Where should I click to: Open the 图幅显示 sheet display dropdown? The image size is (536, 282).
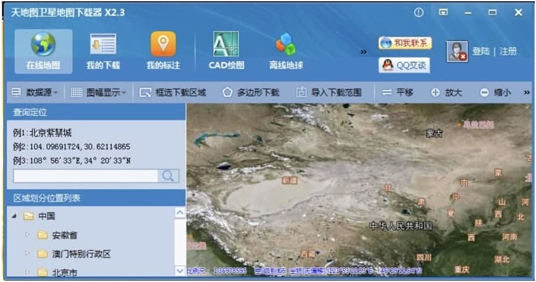point(98,92)
